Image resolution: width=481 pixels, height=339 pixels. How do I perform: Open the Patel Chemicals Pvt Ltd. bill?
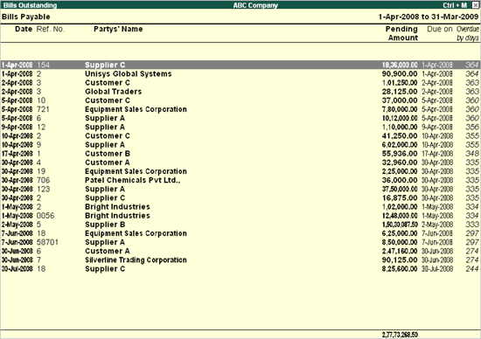pyautogui.click(x=240, y=180)
